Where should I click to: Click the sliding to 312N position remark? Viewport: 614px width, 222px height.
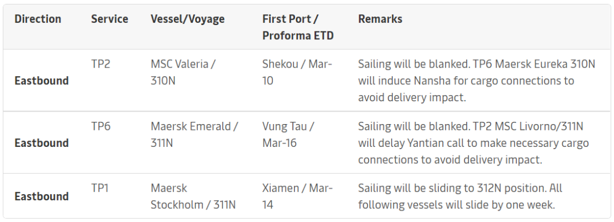click(495, 188)
